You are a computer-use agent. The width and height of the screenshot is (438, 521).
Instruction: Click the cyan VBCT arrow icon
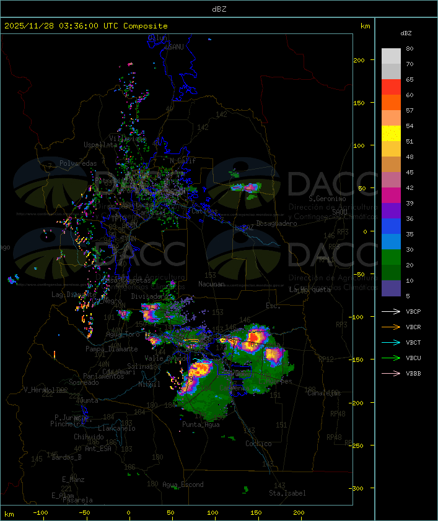tap(391, 342)
